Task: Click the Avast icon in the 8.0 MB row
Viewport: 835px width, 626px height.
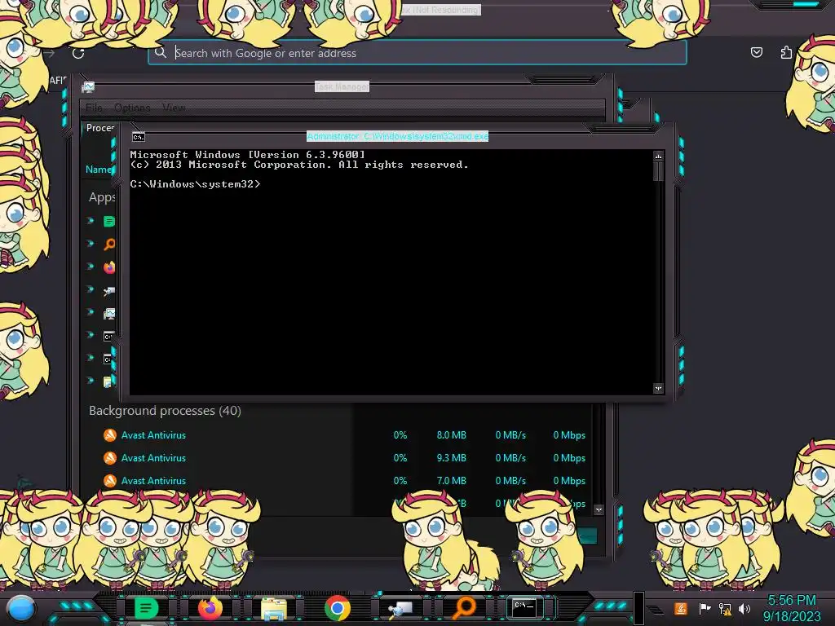Action: pos(110,435)
